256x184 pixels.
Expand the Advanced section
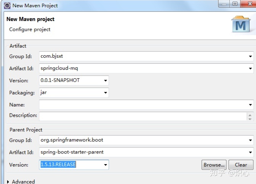[8, 182]
